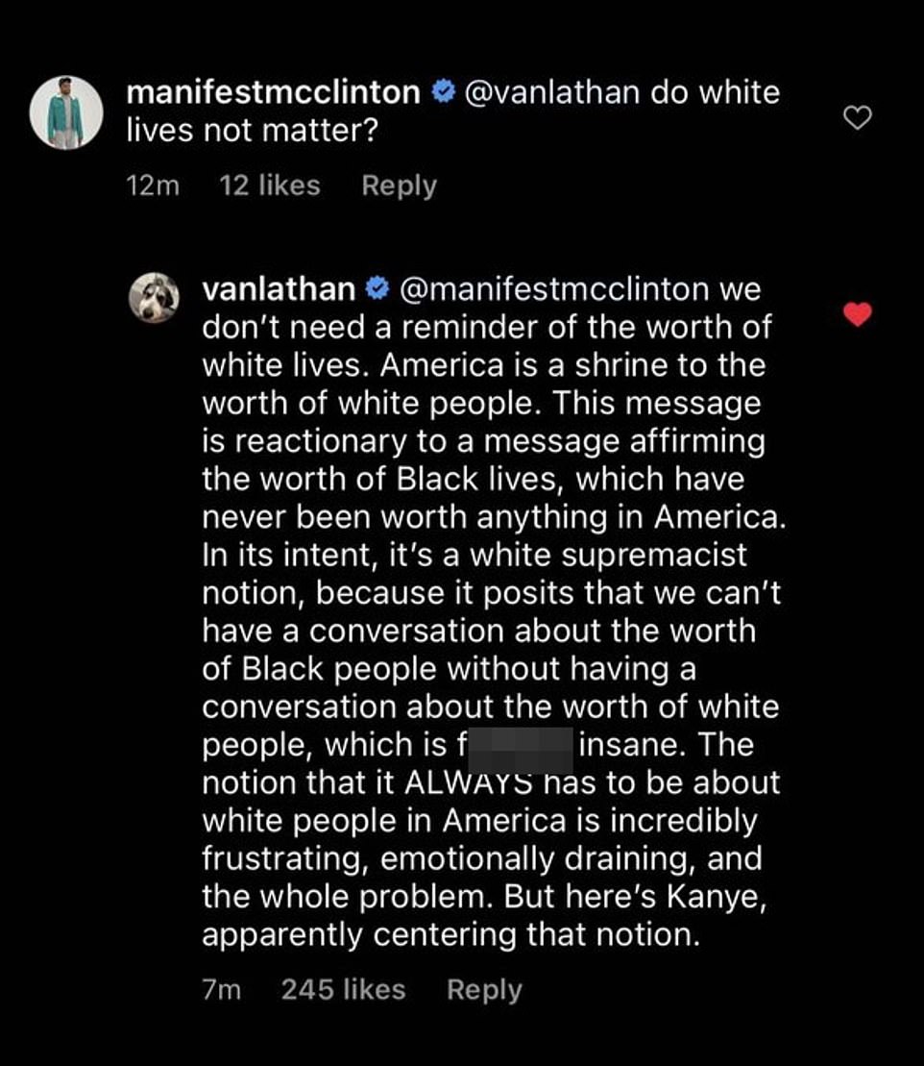Tap the @vanlathan mention in the first comment

(553, 93)
